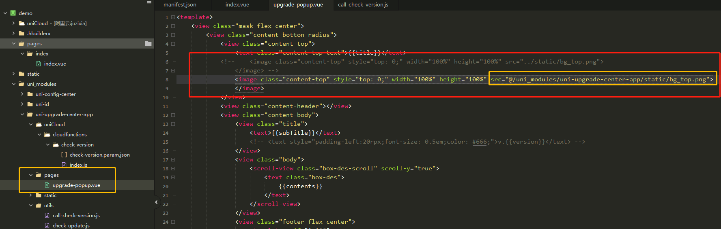The height and width of the screenshot is (229, 721).
Task: Click the brackets icon of check-version.param.json
Action: pyautogui.click(x=64, y=155)
